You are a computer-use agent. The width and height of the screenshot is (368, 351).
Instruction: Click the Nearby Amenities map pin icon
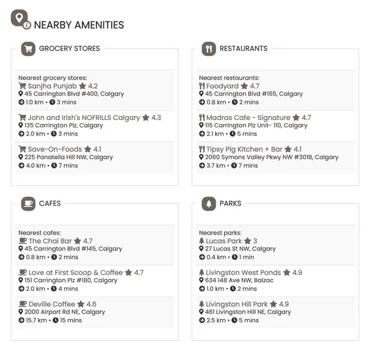(x=20, y=18)
